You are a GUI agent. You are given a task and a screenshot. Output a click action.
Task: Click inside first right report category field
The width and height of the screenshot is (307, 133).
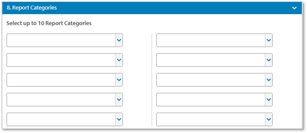[211, 40]
